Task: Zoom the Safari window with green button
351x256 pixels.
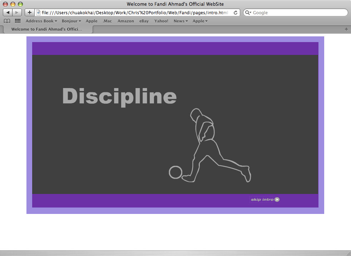Action: (20, 4)
